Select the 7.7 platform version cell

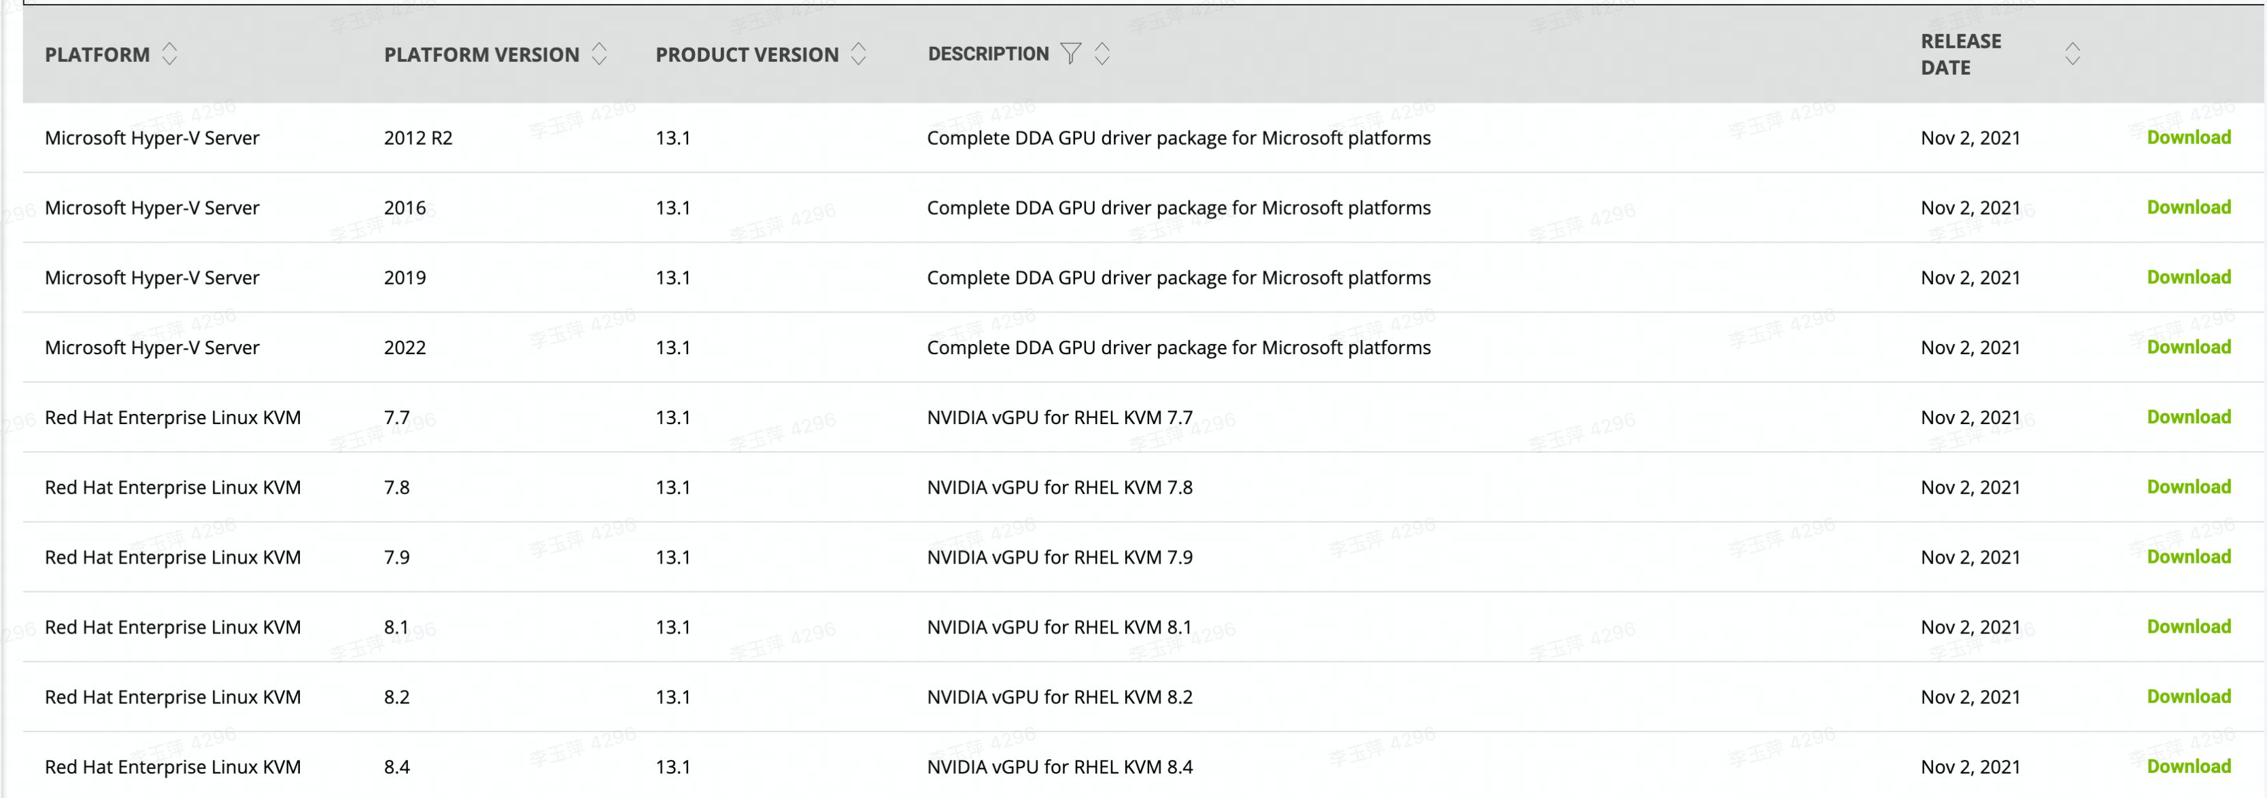(397, 418)
